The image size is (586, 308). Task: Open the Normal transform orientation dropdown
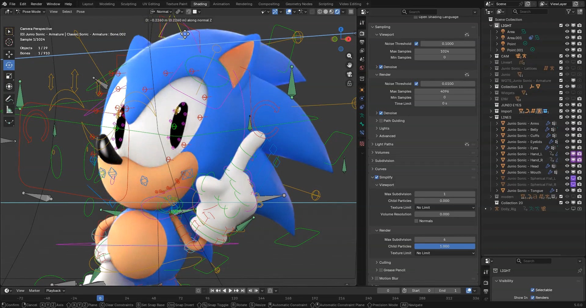point(161,12)
